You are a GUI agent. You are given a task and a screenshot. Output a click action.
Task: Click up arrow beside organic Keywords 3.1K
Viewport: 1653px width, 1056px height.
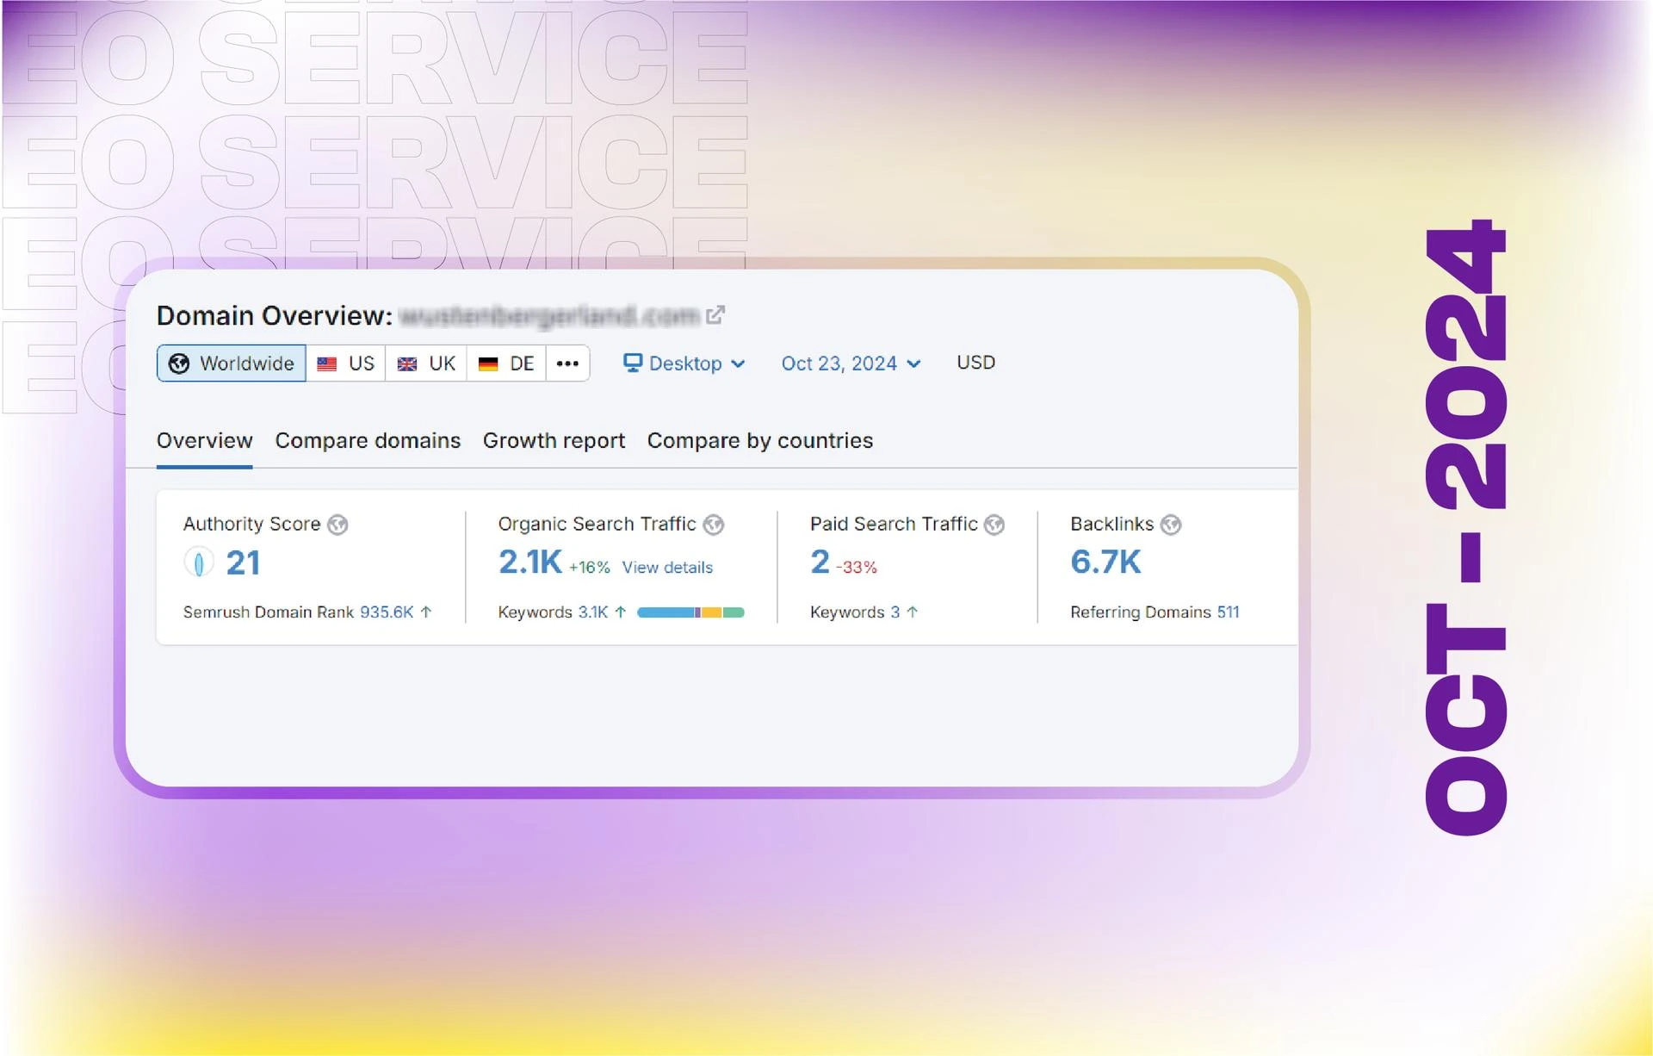(620, 612)
